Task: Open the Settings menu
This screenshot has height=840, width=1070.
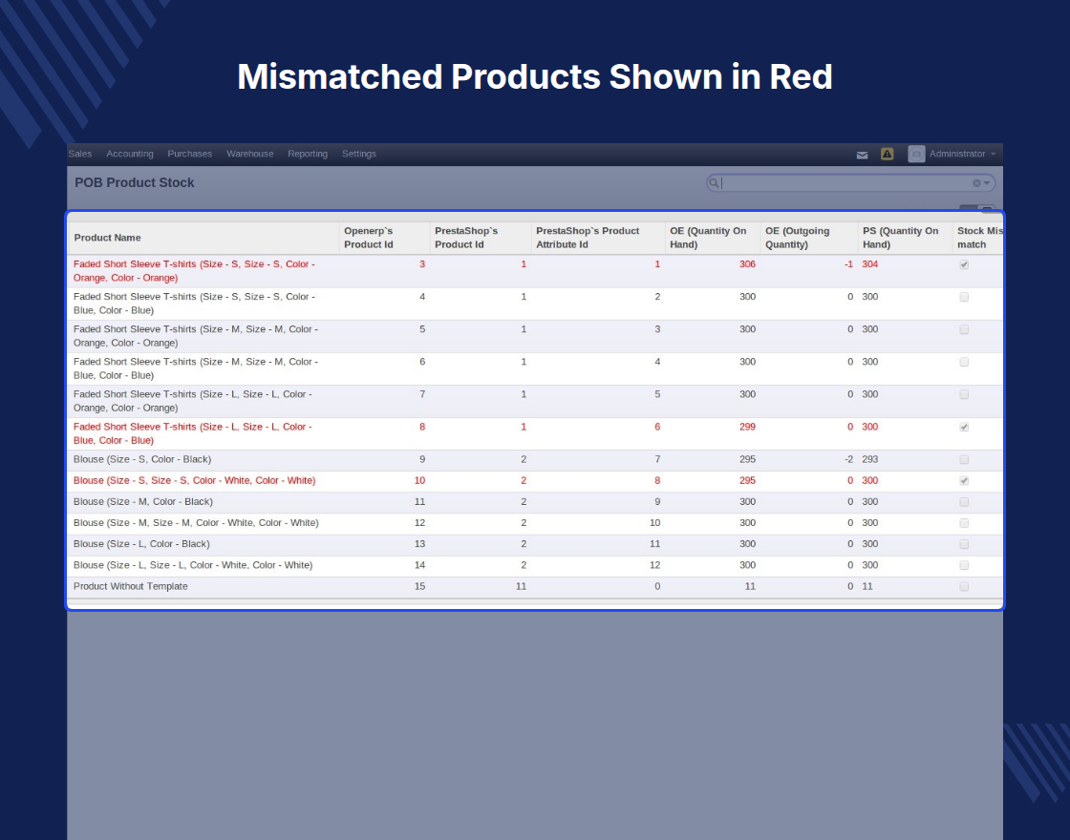Action: tap(359, 154)
